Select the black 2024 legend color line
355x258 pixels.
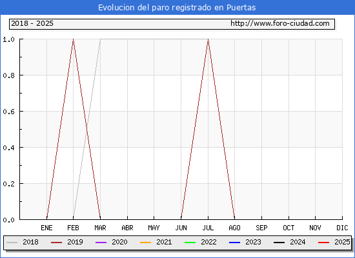[279, 243]
